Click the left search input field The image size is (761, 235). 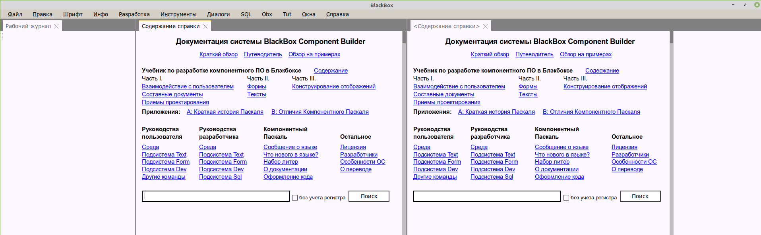tap(215, 196)
